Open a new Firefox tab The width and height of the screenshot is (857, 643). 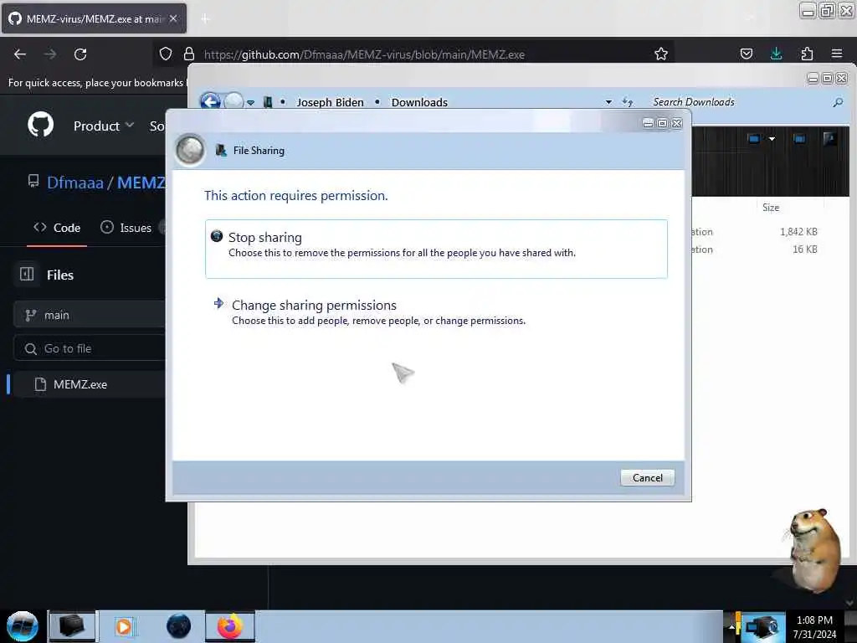[205, 19]
